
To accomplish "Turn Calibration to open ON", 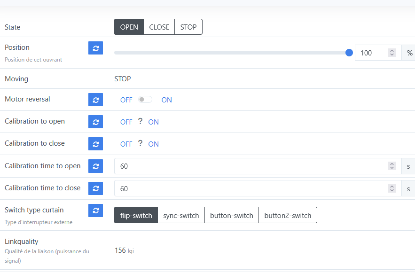I will (154, 122).
